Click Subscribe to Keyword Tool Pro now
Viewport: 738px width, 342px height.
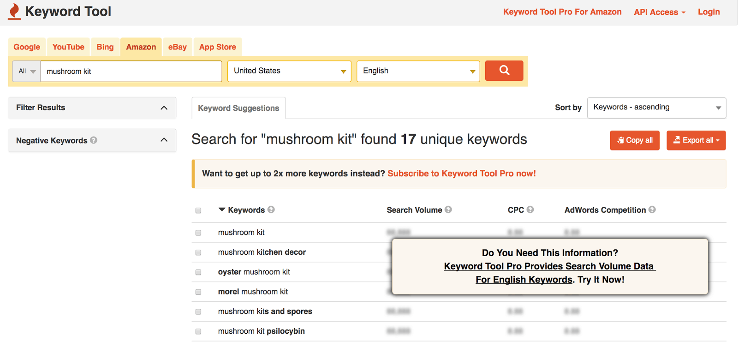[x=462, y=174]
